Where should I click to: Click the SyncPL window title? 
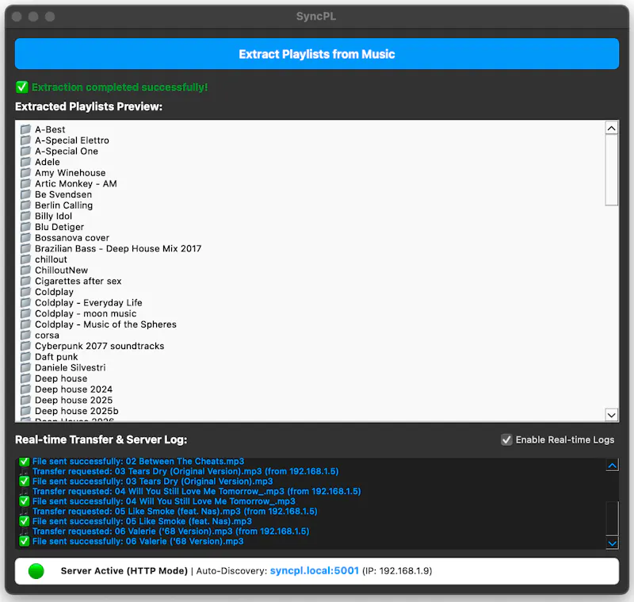315,16
